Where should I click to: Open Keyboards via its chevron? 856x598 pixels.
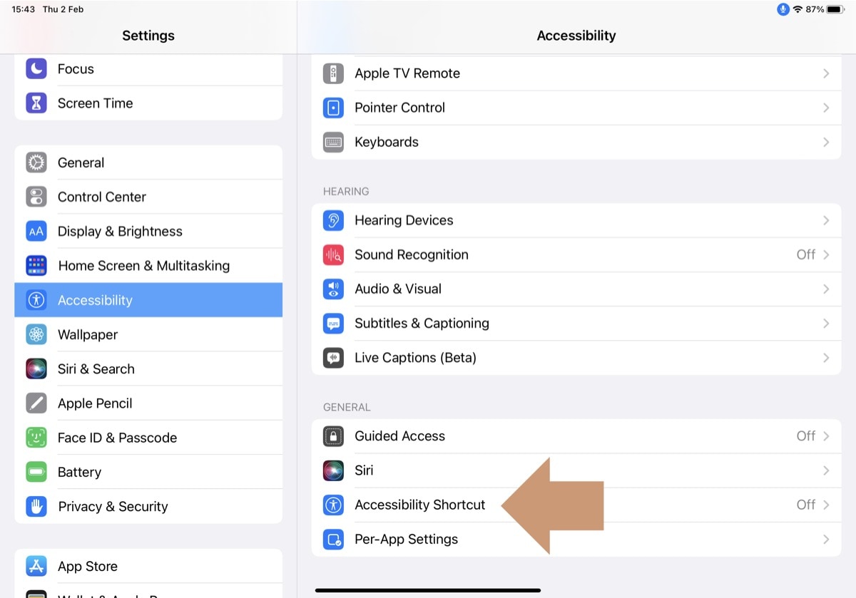point(826,142)
